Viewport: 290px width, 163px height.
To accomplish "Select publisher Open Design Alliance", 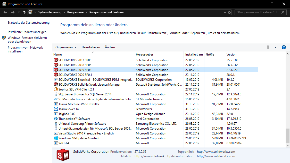I will coord(150,114).
